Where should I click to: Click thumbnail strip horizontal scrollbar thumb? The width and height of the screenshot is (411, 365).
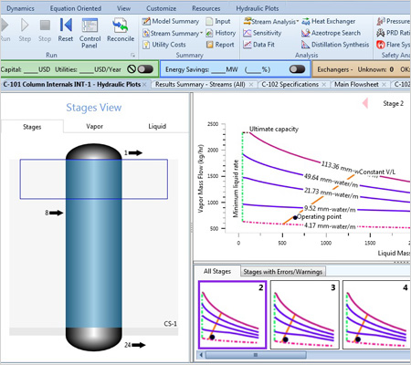(x=256, y=355)
